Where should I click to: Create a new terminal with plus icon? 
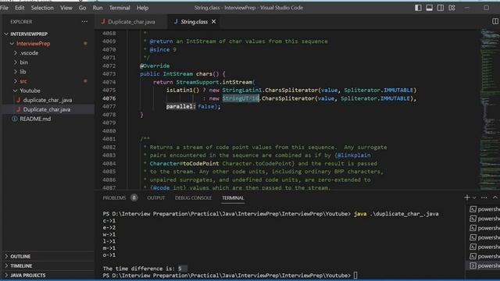[467, 197]
